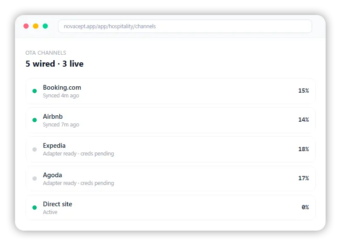Viewport: 341px width, 246px height.
Task: Click the 14% commission for Airbnb
Action: pos(303,120)
